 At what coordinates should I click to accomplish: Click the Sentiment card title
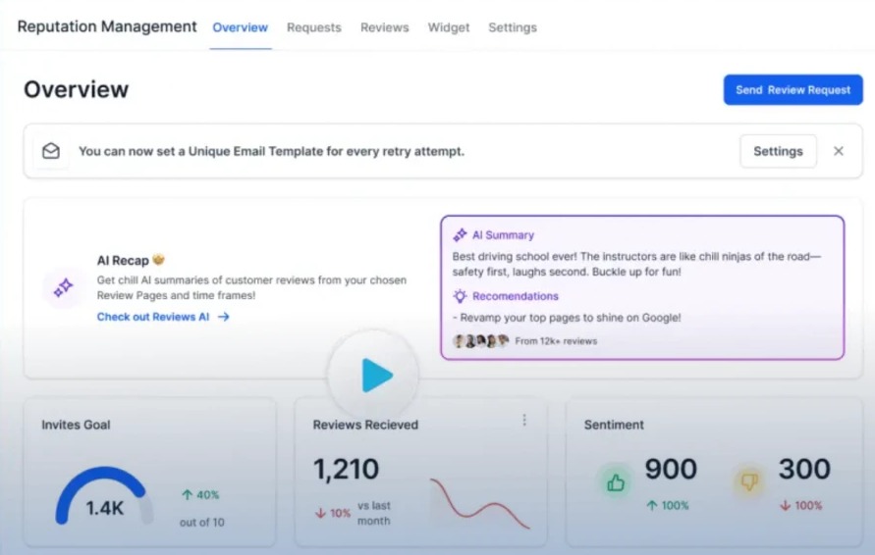coord(614,425)
